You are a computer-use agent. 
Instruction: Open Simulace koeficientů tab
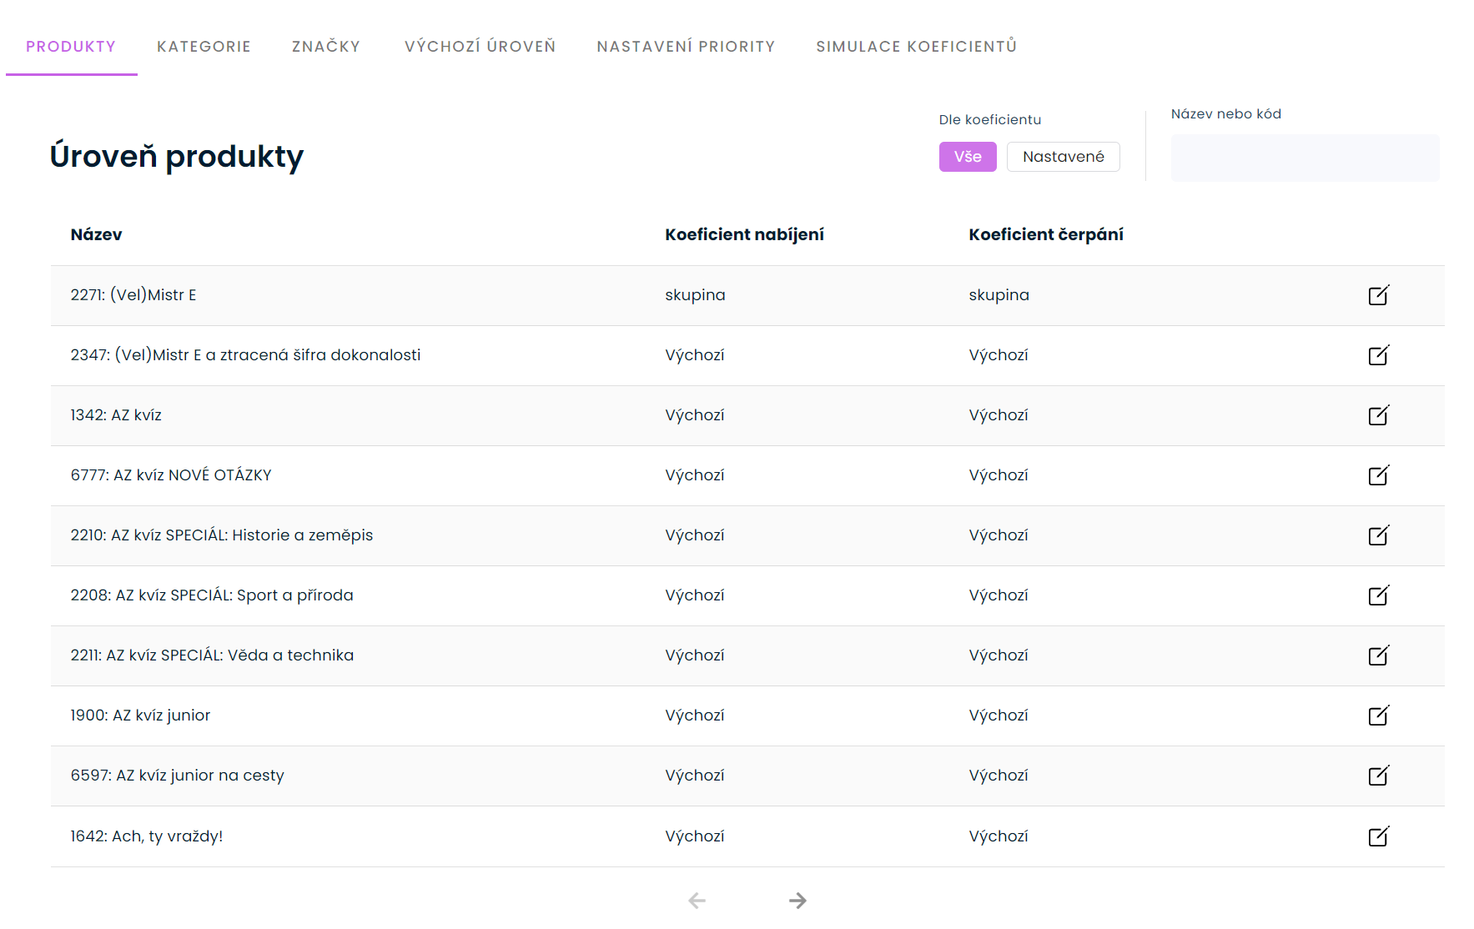916,47
